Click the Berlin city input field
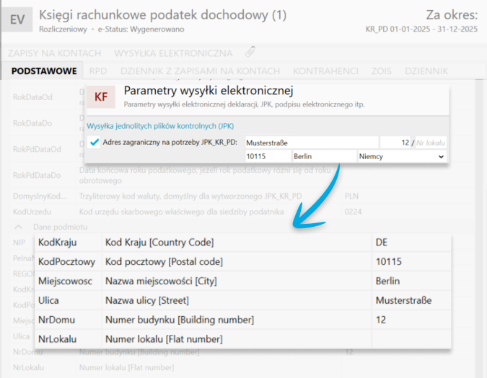Image resolution: width=487 pixels, height=378 pixels. [323, 156]
